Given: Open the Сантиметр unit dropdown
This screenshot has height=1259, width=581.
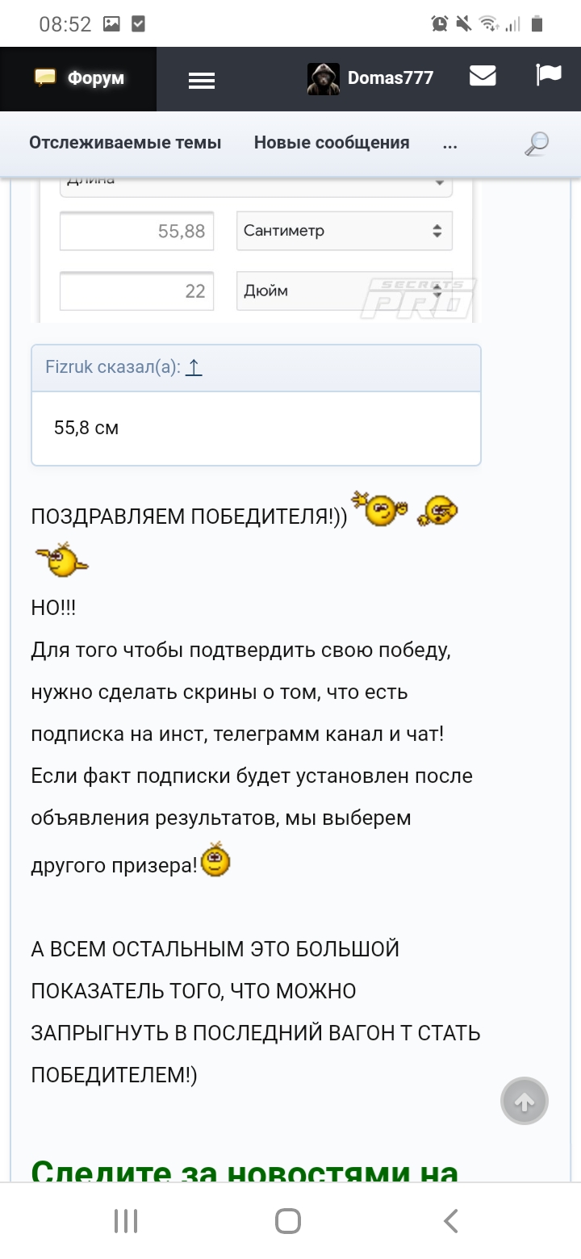Looking at the screenshot, I should [344, 231].
